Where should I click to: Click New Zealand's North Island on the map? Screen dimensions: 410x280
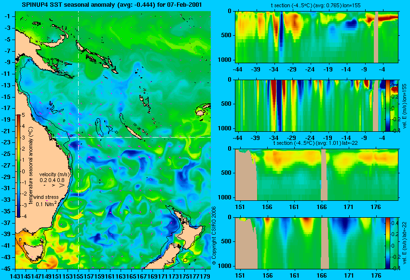pyautogui.click(x=192, y=232)
